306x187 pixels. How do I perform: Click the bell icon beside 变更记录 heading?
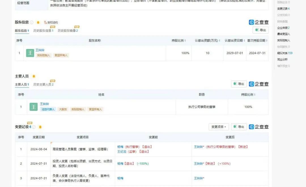(40, 127)
